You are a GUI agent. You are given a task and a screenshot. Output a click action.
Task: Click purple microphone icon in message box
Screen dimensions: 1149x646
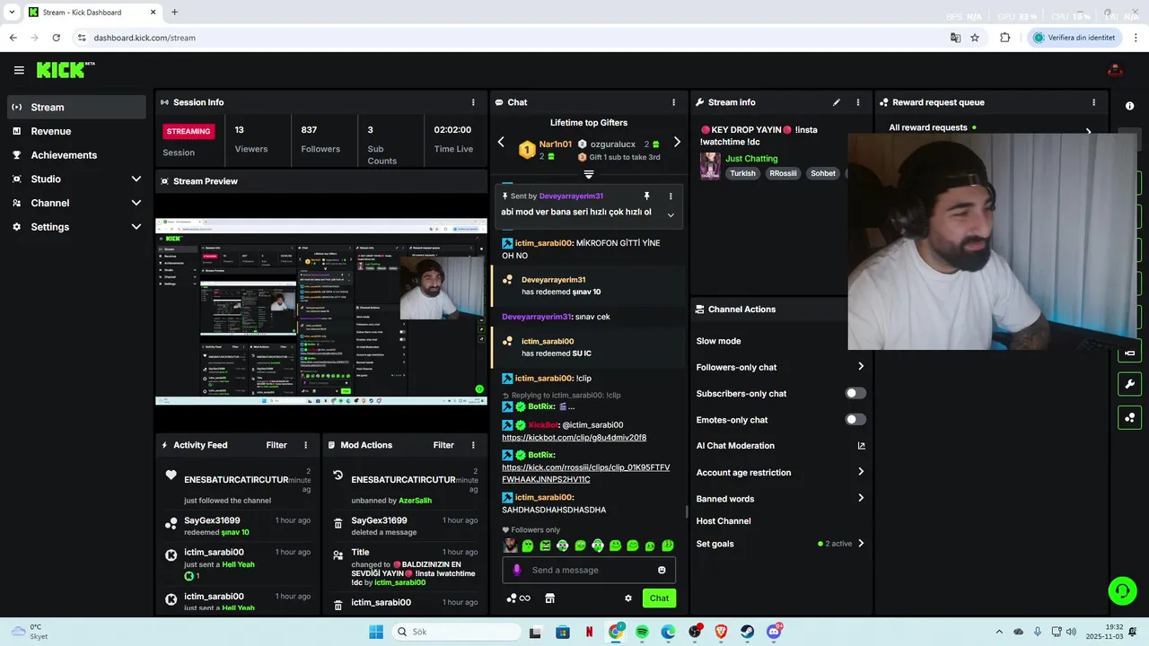516,570
